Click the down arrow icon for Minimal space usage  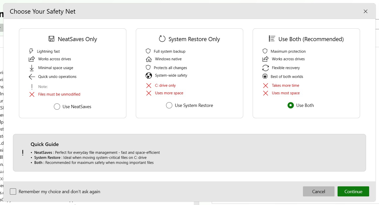click(32, 68)
